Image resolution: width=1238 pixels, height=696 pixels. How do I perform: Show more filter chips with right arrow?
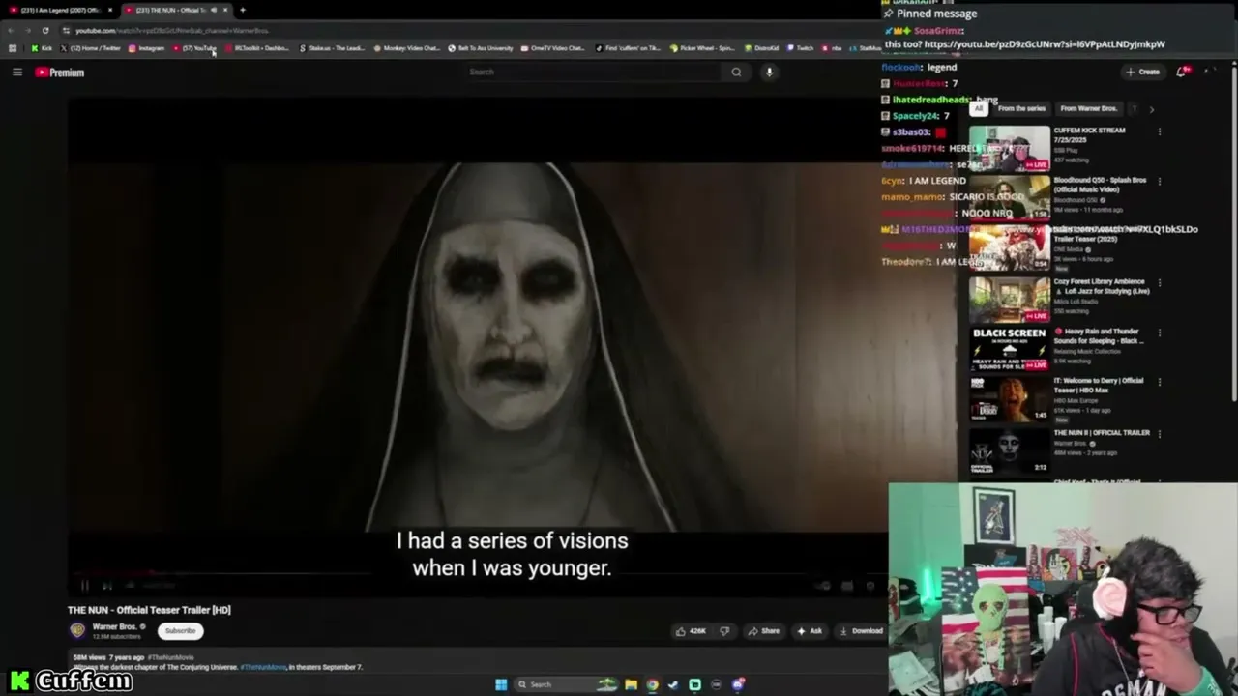(1151, 109)
